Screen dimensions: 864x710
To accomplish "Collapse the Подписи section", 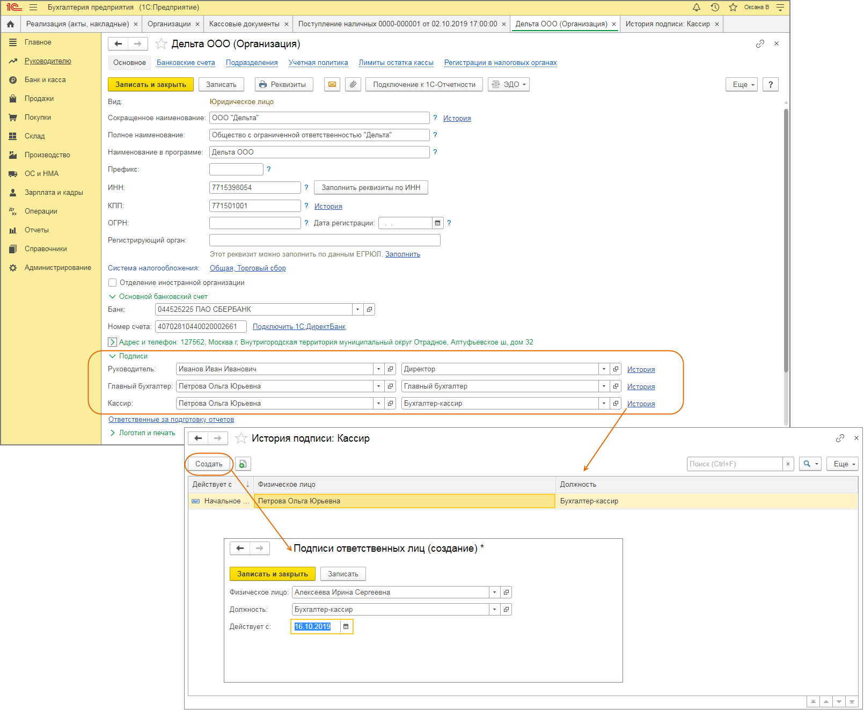I will [112, 356].
